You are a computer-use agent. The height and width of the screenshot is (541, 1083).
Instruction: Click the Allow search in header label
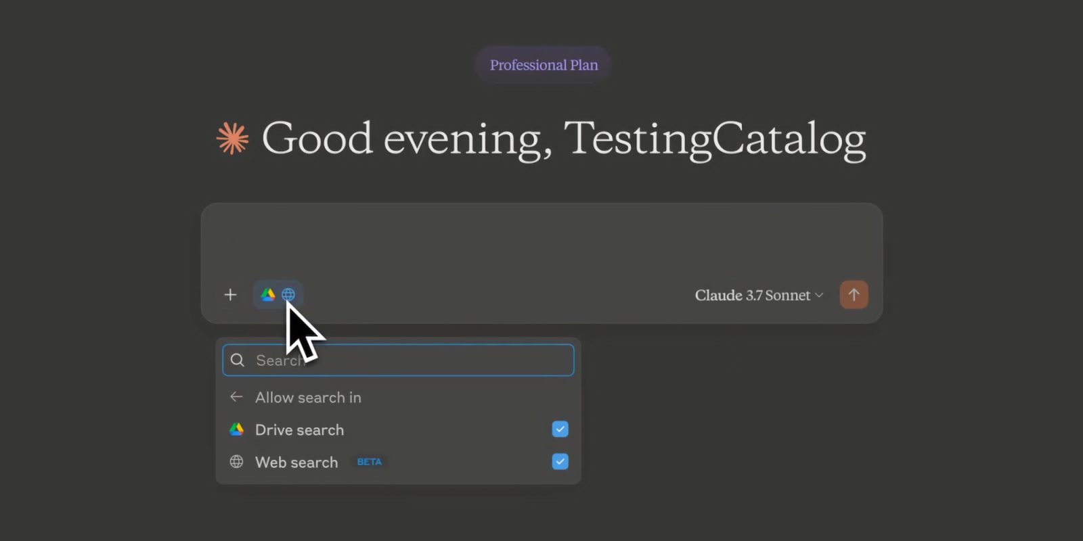tap(308, 398)
